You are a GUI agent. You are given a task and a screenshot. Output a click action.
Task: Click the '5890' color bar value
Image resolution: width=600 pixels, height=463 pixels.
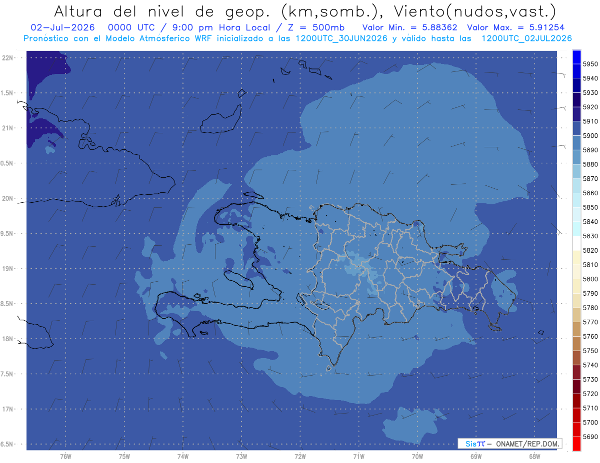point(590,150)
